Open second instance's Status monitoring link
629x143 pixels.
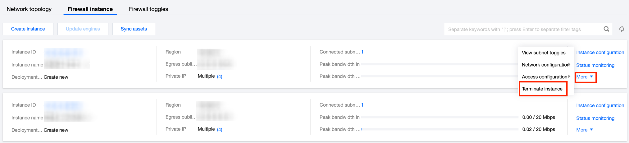point(595,118)
